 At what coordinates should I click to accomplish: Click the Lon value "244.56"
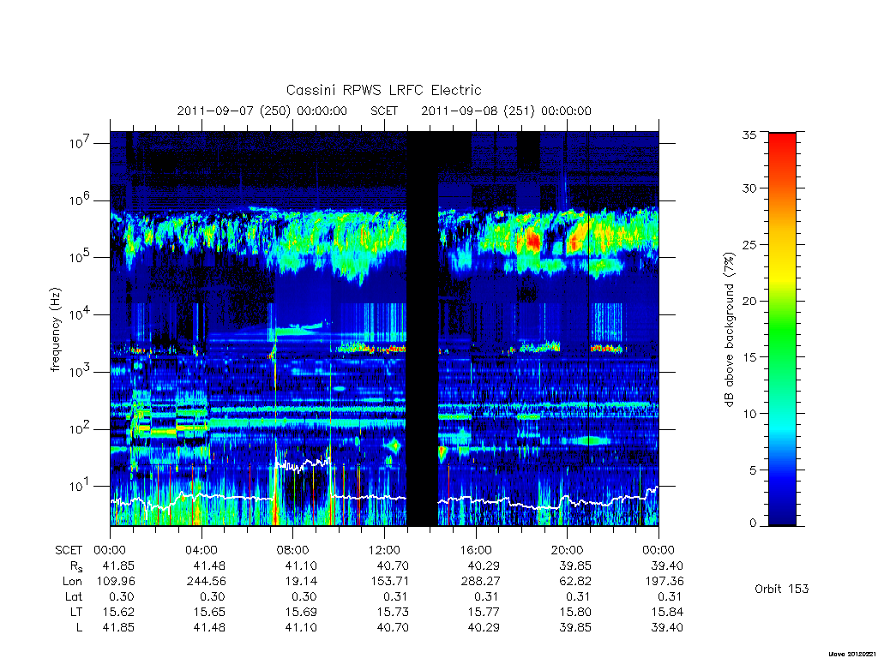(206, 582)
